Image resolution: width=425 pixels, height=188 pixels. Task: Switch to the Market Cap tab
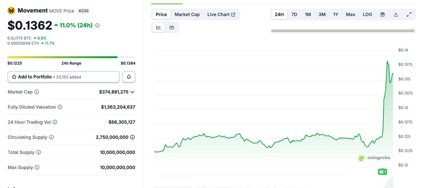pos(187,15)
